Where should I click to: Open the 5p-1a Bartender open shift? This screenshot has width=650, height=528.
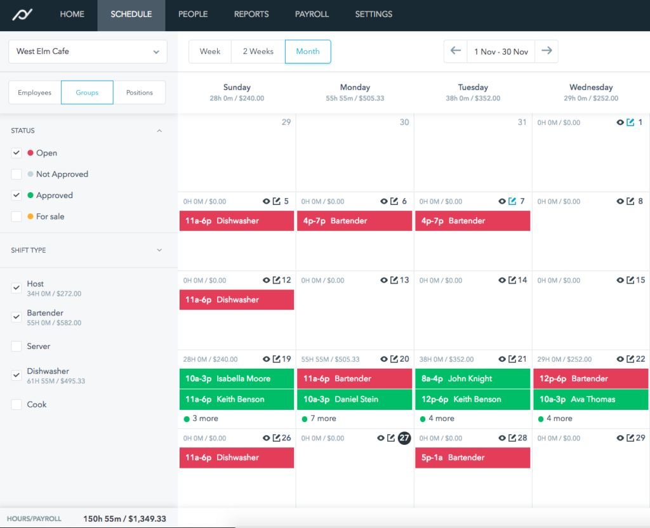472,458
